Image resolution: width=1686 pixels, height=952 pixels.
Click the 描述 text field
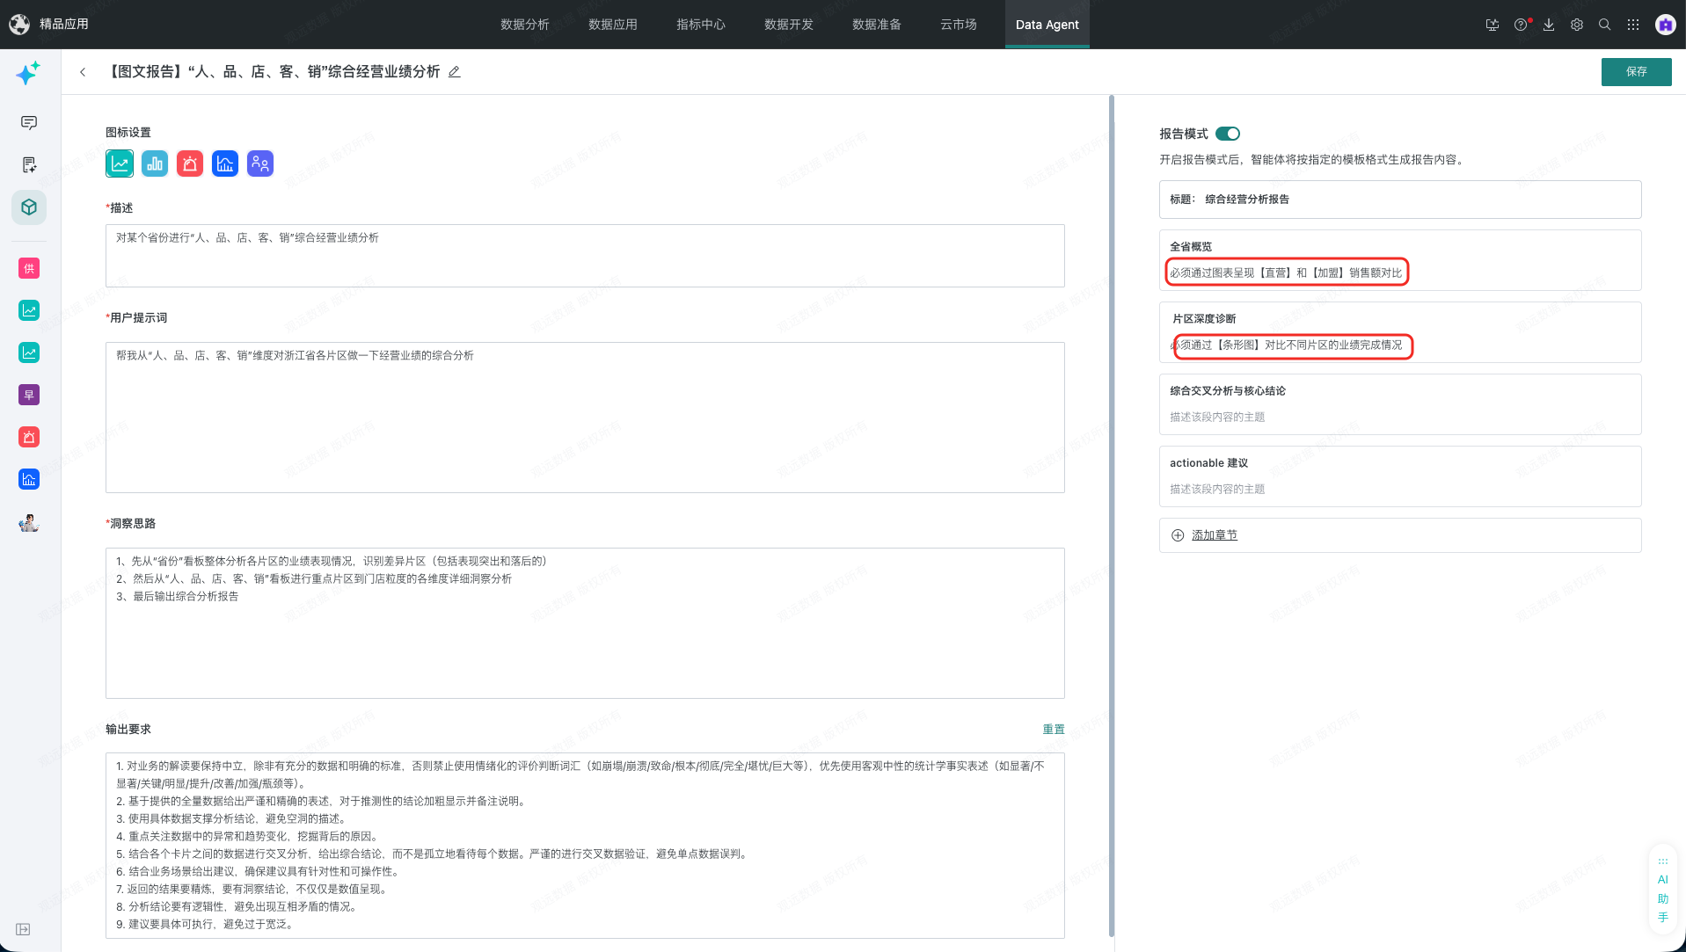[585, 256]
